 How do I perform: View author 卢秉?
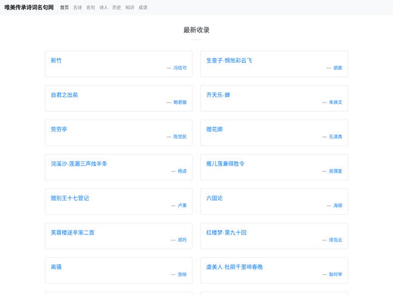(182, 205)
